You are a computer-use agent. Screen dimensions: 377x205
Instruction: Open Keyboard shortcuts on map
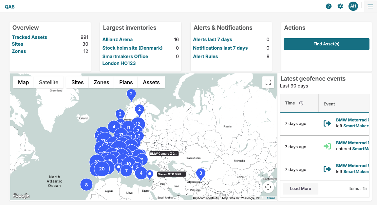206,198
